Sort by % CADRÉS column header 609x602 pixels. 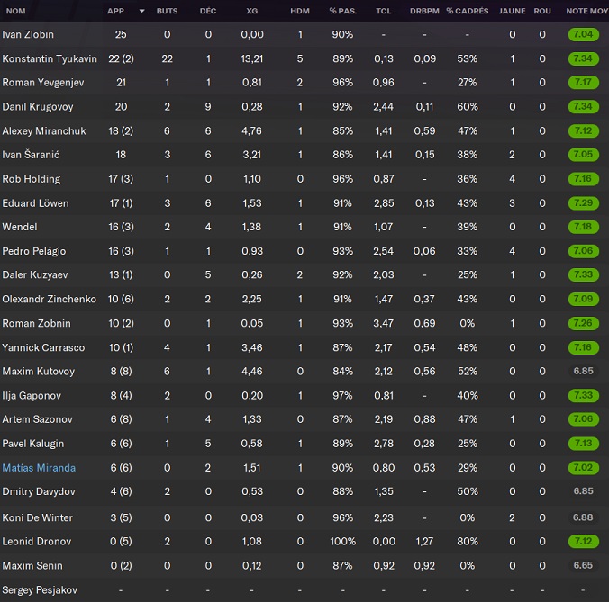[x=468, y=11]
